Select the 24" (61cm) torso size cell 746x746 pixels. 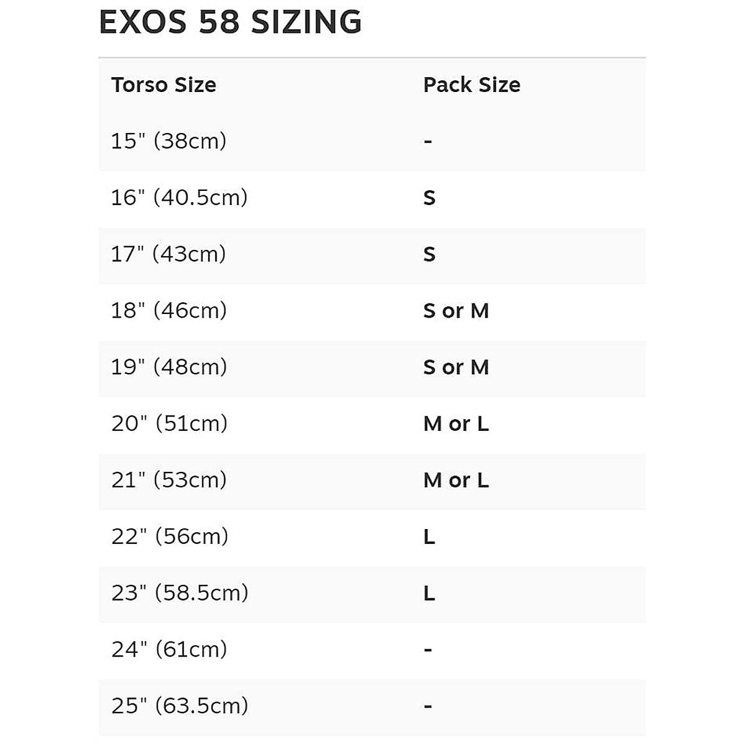[169, 650]
